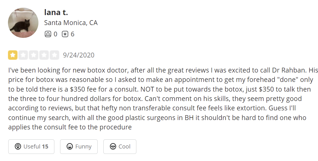318x161 pixels.
Task: Click the lightbulb icon in Useful button
Action: 18,146
